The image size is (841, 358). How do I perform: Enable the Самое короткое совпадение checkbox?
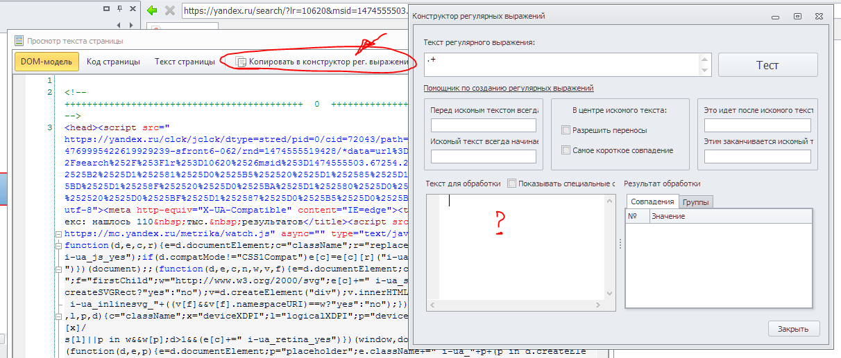click(x=566, y=150)
